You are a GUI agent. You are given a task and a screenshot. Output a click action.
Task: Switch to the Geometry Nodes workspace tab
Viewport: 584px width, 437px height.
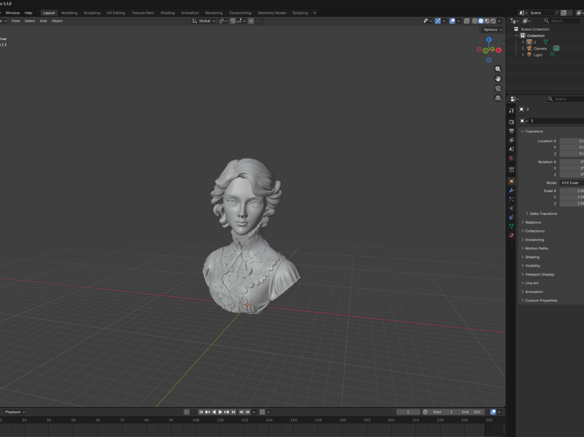click(272, 13)
